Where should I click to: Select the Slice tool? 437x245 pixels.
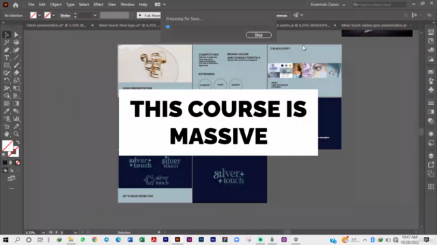[x=16, y=127]
